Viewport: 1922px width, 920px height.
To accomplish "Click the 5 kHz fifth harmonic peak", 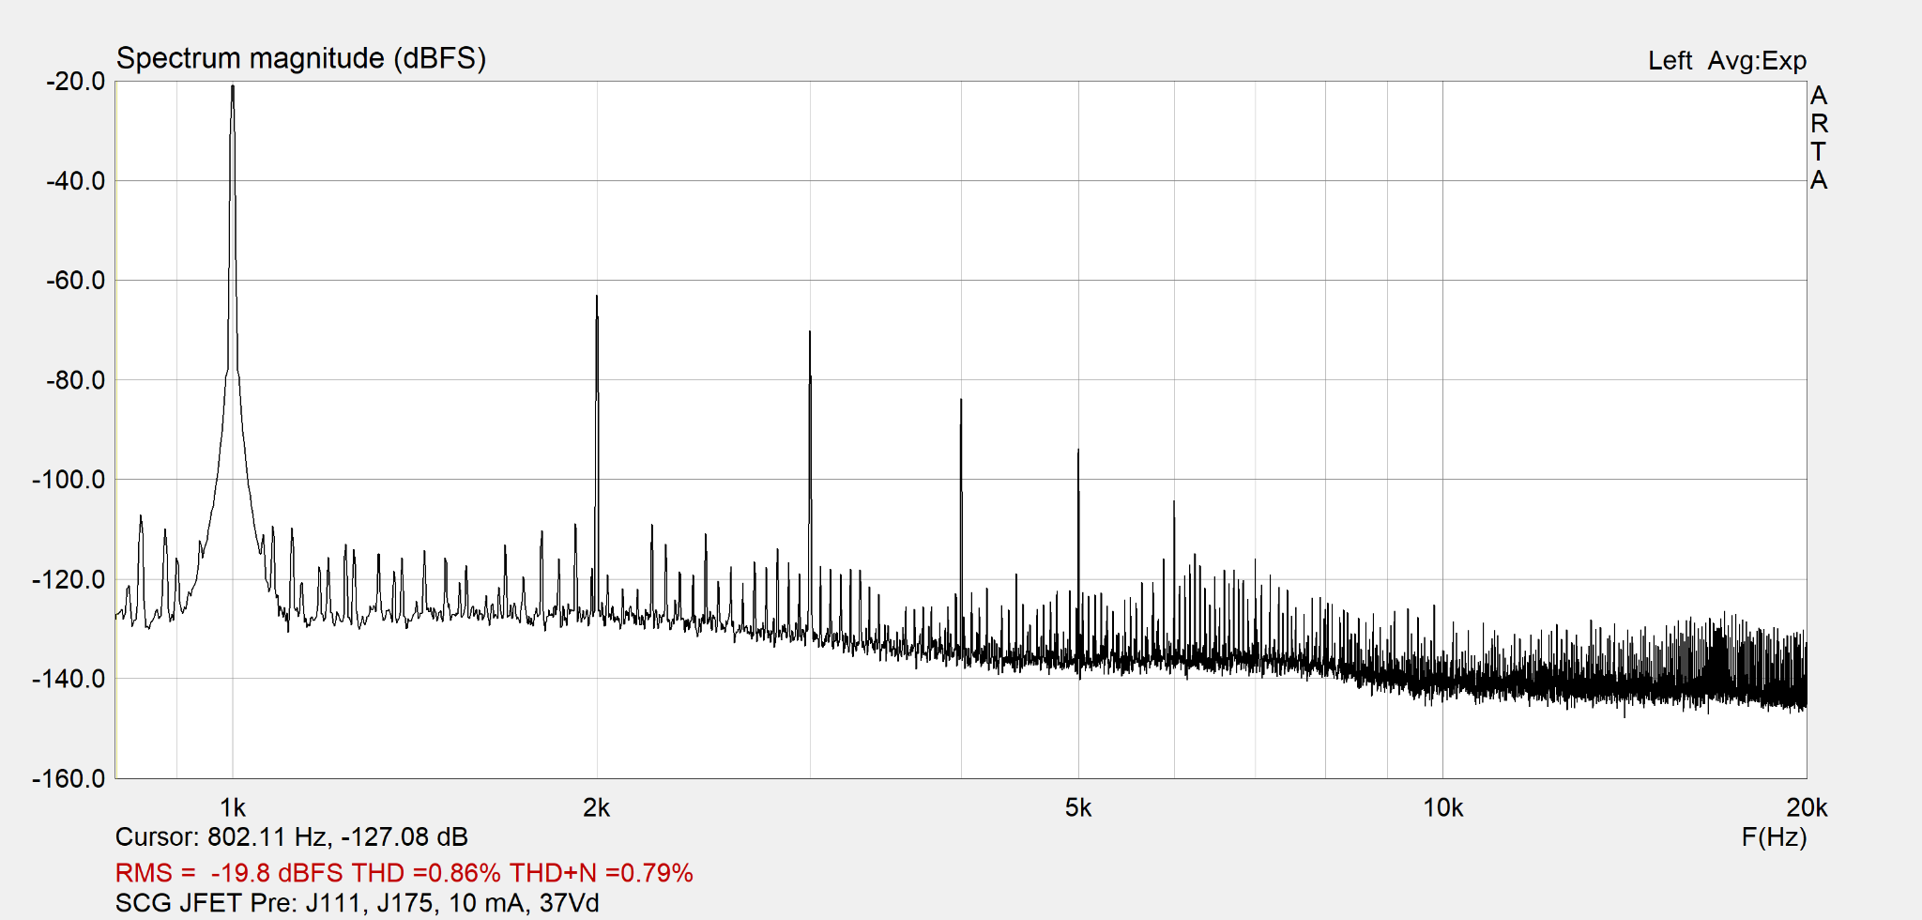I will point(1078,452).
